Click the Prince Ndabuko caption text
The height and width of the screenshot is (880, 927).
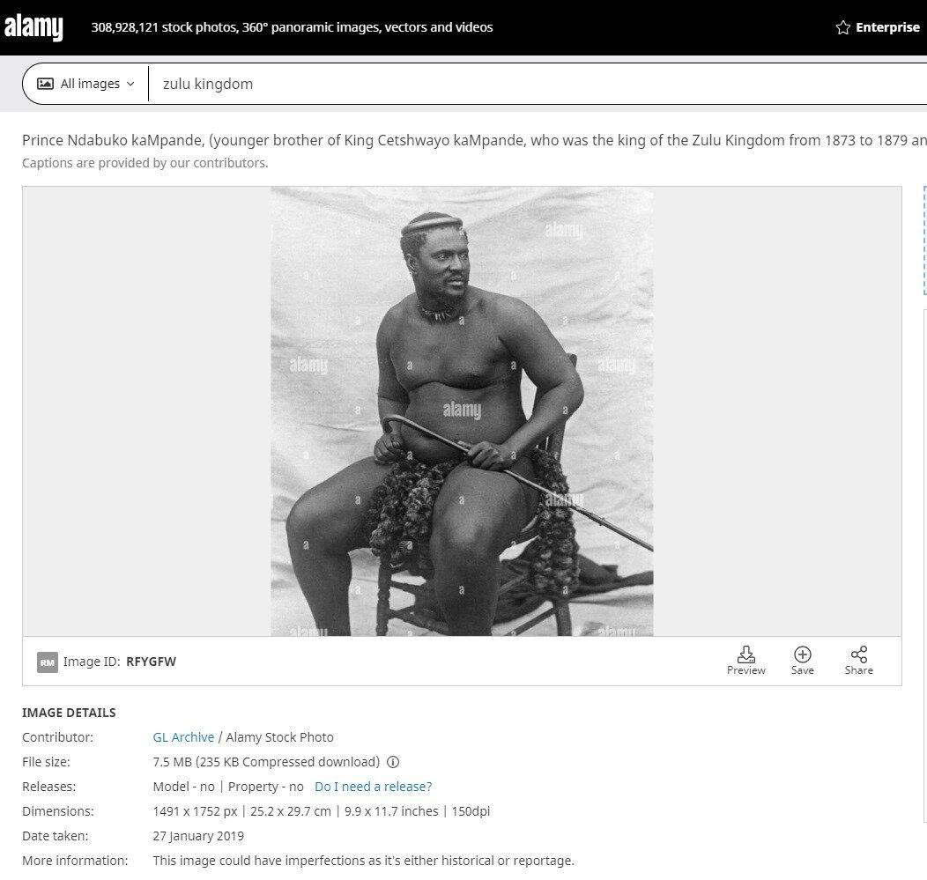point(474,140)
